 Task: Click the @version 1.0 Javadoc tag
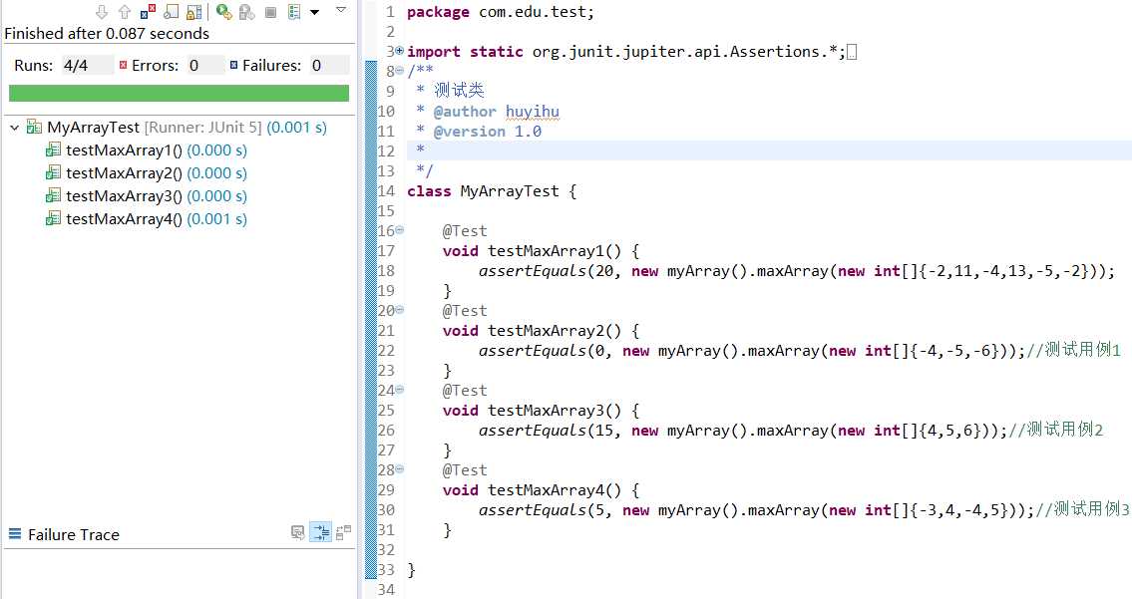488,132
